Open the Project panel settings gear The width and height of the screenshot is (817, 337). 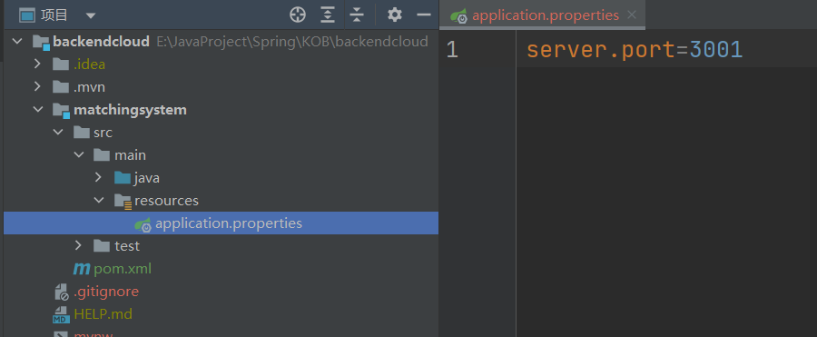pos(395,15)
